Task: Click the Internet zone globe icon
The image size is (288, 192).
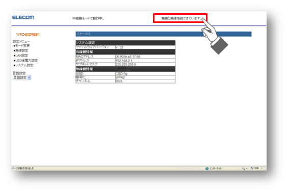Action: (x=207, y=169)
